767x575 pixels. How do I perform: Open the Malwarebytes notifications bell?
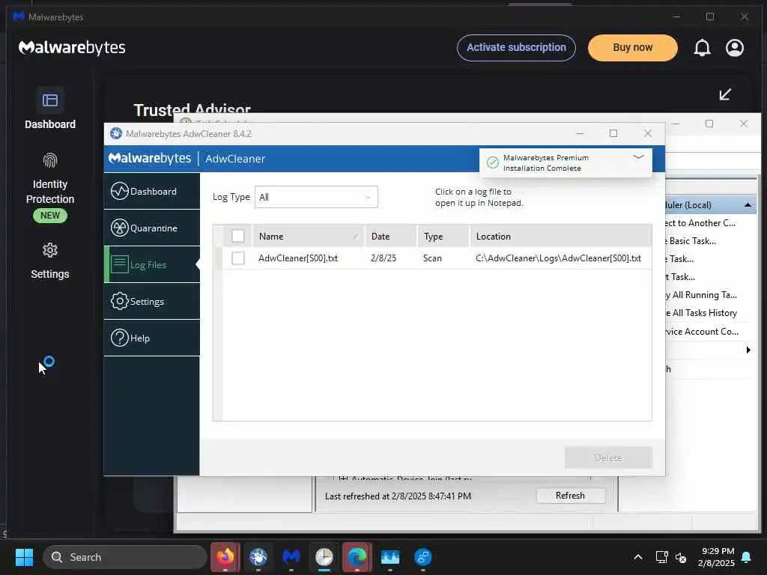(x=702, y=47)
